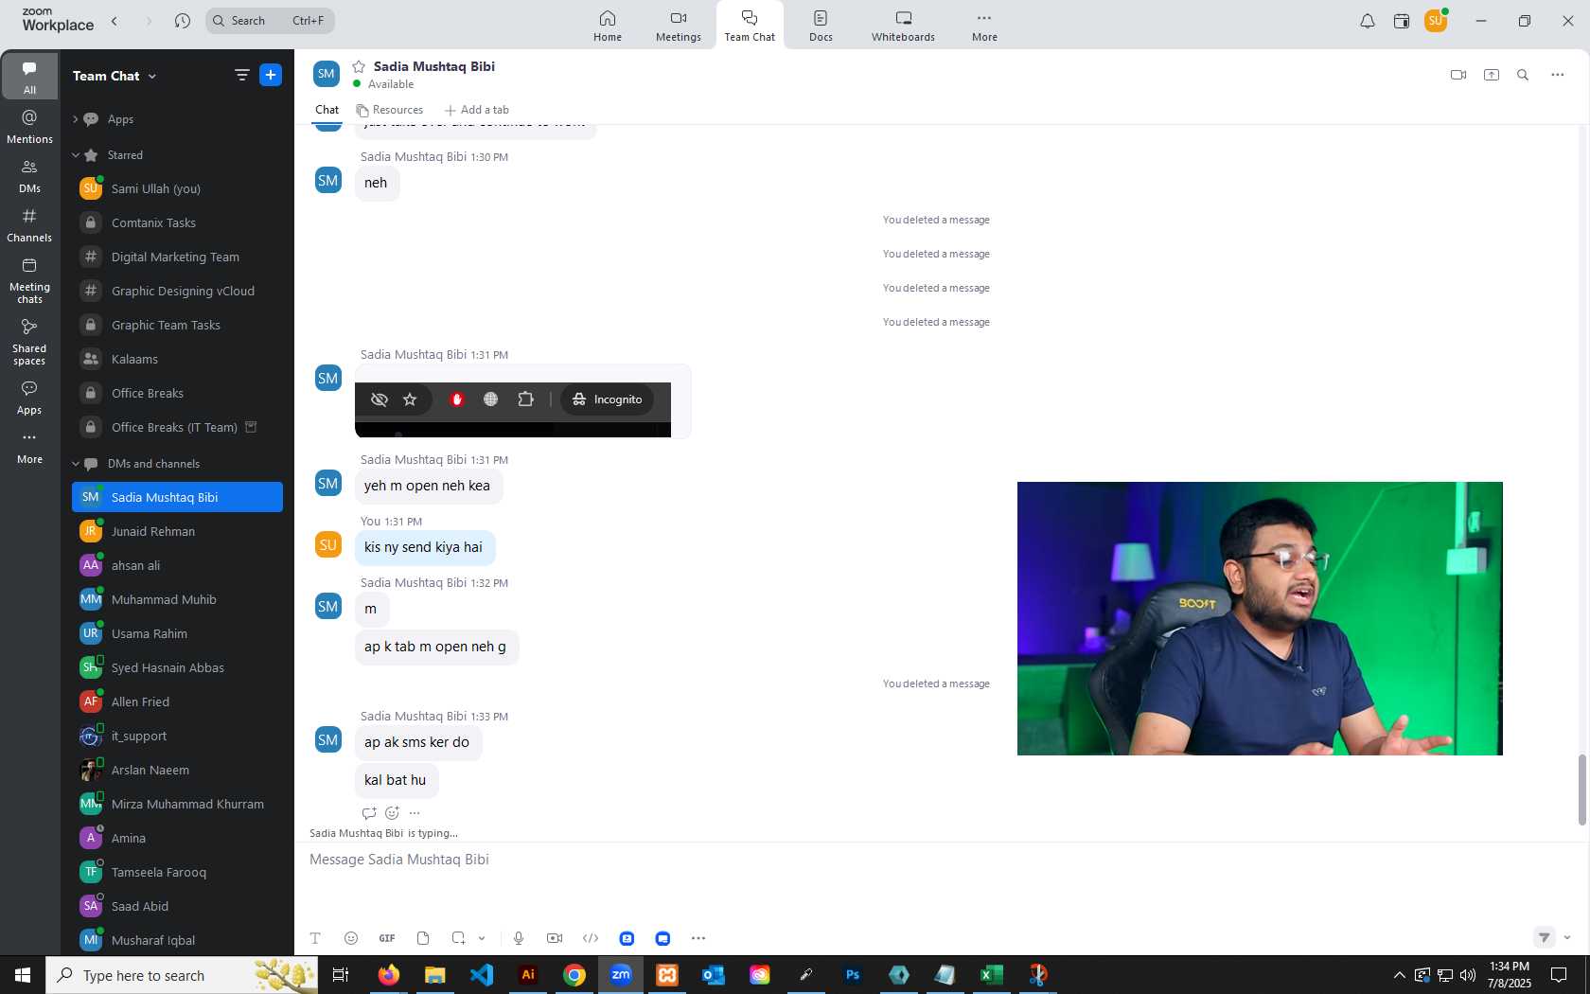Image resolution: width=1590 pixels, height=994 pixels.
Task: Insert a code snippet
Action: [591, 938]
